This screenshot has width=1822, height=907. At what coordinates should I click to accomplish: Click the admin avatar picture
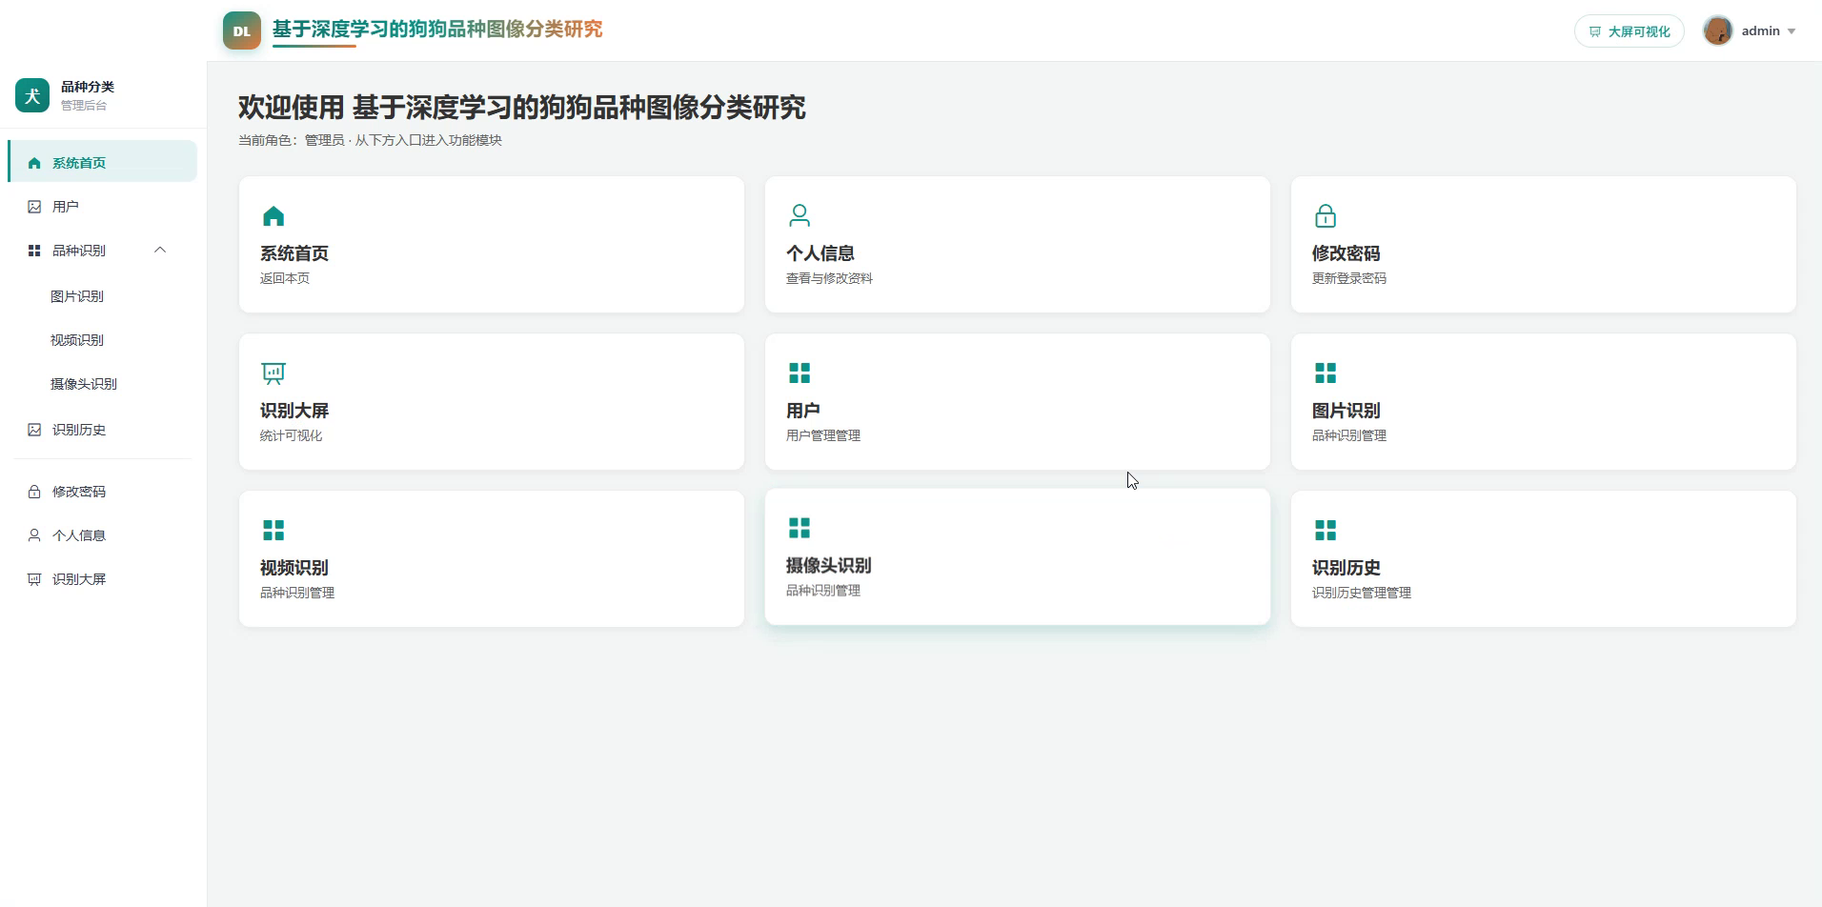point(1718,30)
